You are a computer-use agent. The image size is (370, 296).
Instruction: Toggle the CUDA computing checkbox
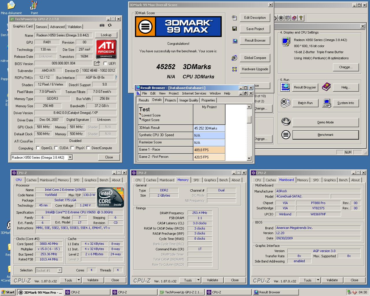coord(56,148)
